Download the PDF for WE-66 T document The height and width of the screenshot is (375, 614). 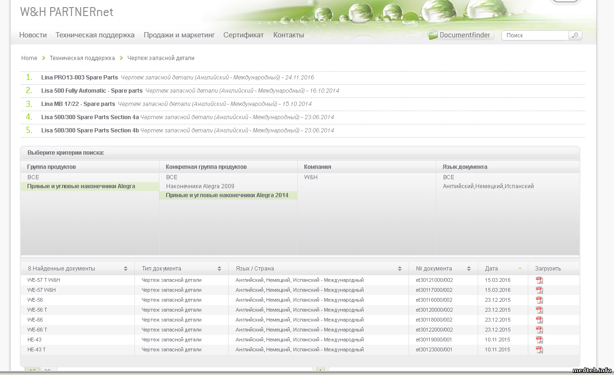(x=539, y=330)
